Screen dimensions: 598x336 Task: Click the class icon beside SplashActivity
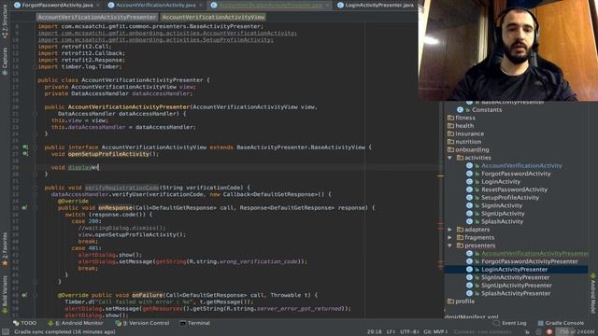(469, 222)
